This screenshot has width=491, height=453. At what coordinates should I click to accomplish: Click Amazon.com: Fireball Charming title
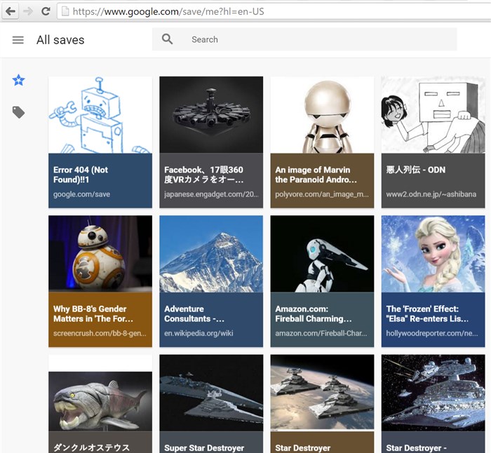(x=314, y=313)
